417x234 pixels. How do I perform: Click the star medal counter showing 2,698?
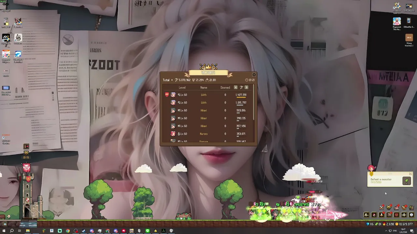point(388,224)
